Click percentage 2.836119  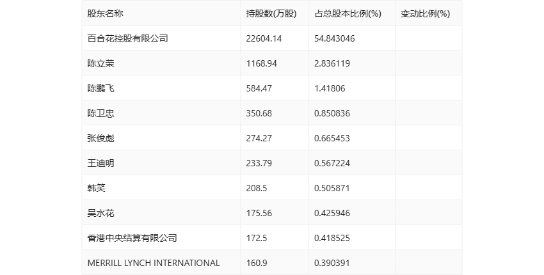[x=332, y=63]
